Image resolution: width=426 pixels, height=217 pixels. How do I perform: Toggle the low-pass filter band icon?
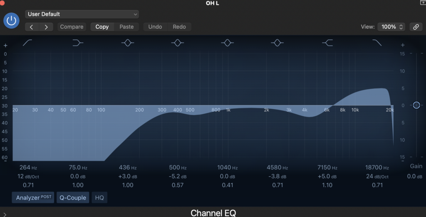pos(377,43)
